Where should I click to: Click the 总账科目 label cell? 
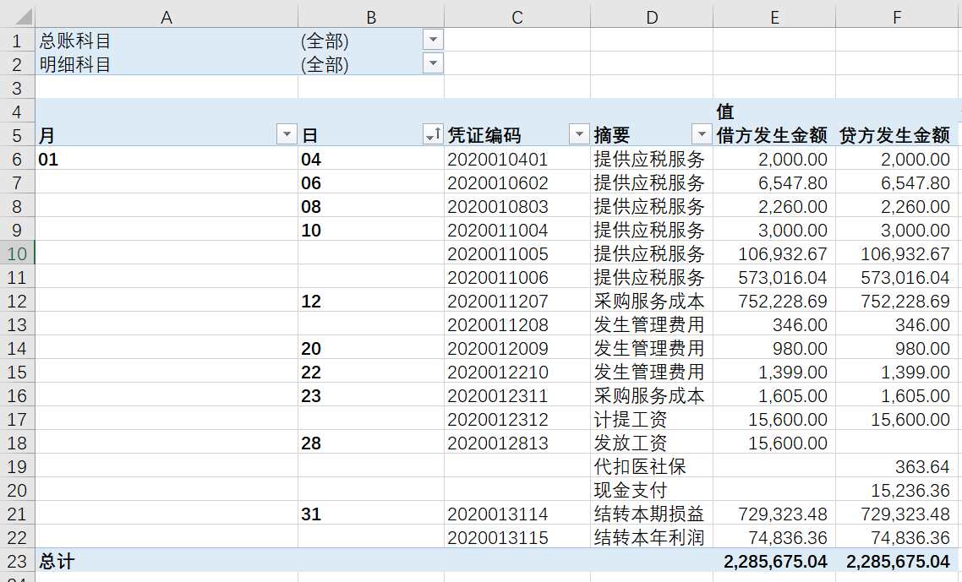coord(167,41)
